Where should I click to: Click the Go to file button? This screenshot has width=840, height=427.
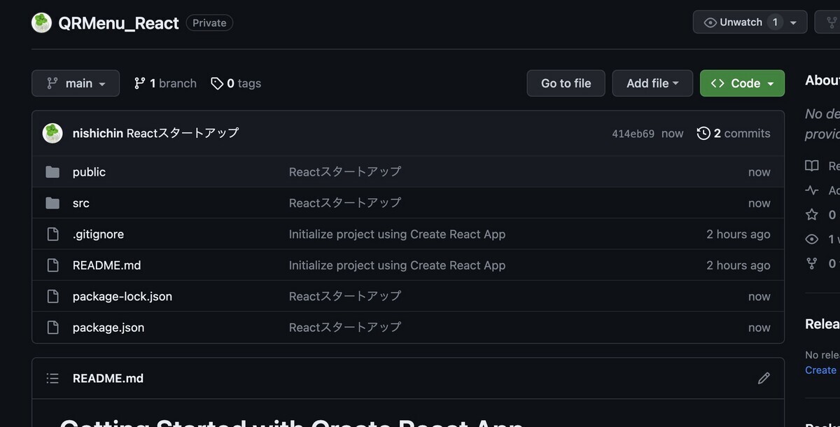pyautogui.click(x=566, y=83)
